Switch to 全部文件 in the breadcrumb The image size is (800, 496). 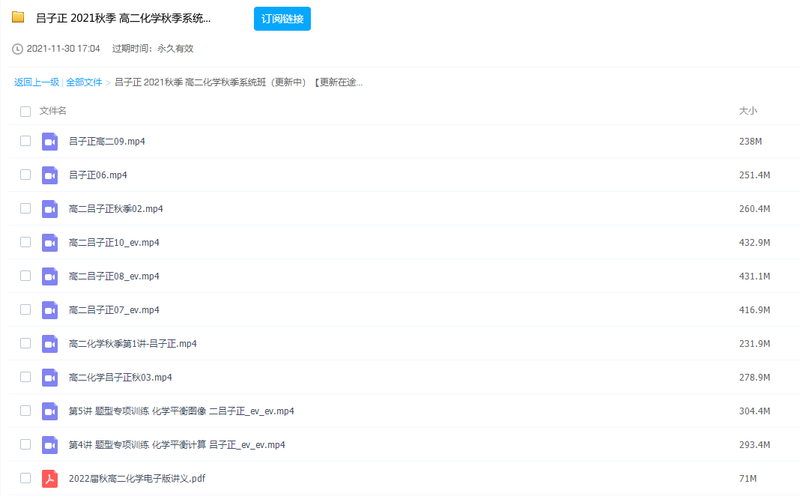[x=85, y=82]
